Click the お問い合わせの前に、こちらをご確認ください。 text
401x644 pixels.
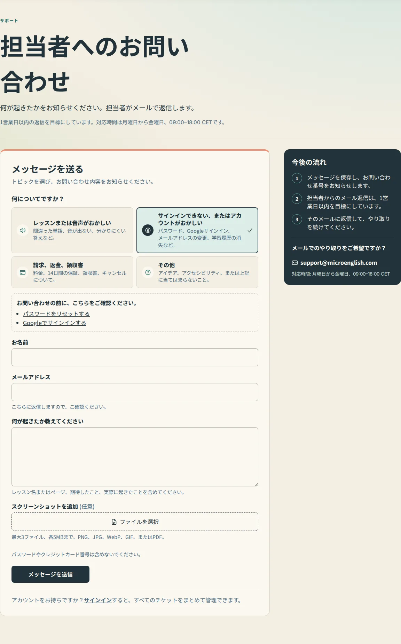(x=77, y=303)
